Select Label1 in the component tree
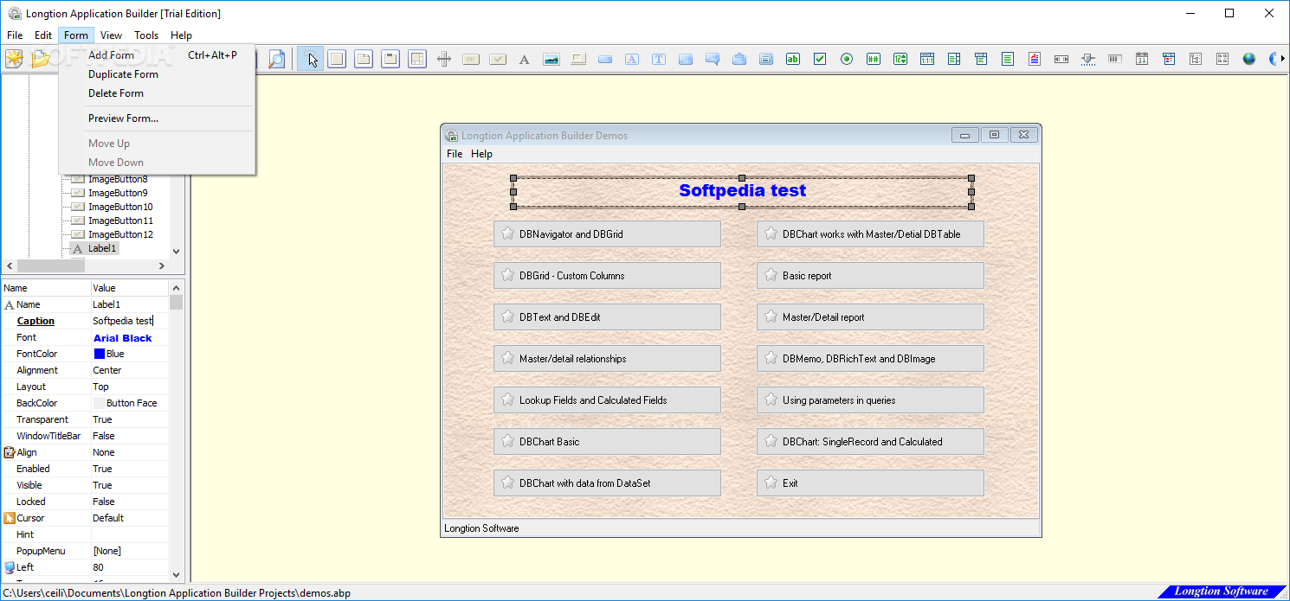1290x601 pixels. (102, 248)
